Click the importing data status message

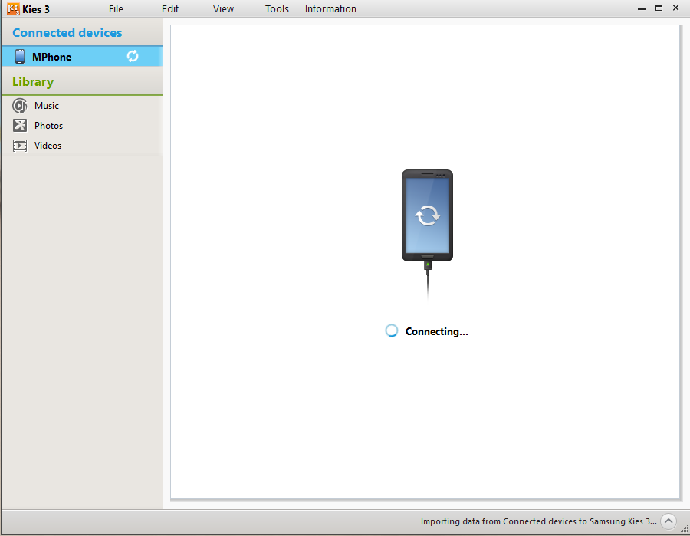tap(537, 521)
